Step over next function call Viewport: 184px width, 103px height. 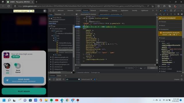tap(164, 14)
